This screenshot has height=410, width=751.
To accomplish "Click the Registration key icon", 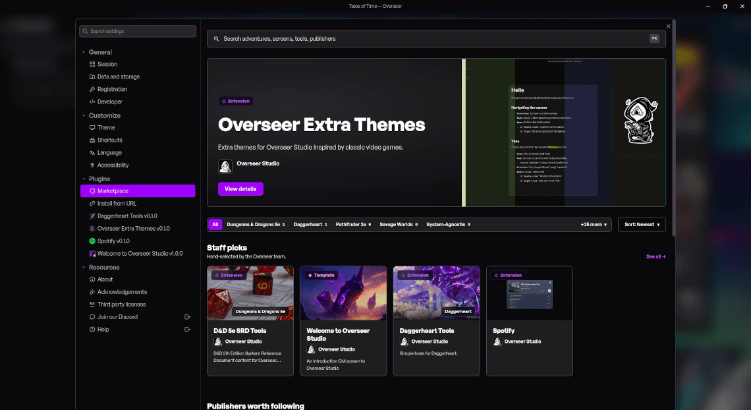I will click(92, 89).
